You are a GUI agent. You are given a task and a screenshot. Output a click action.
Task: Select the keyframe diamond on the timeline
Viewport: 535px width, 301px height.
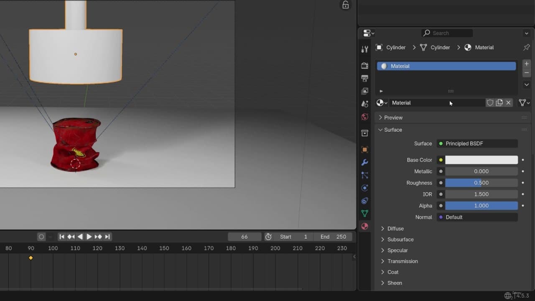click(x=31, y=258)
